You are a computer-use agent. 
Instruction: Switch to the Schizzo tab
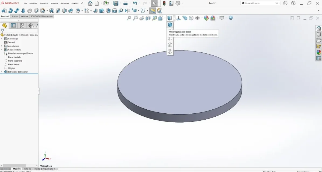(15, 16)
